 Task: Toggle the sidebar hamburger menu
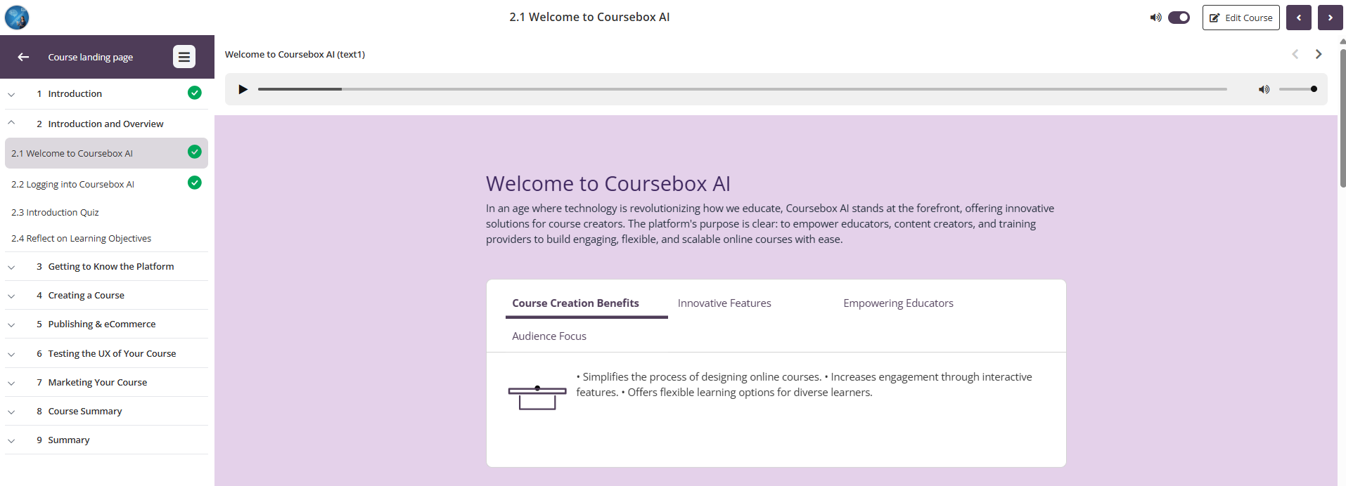point(184,57)
